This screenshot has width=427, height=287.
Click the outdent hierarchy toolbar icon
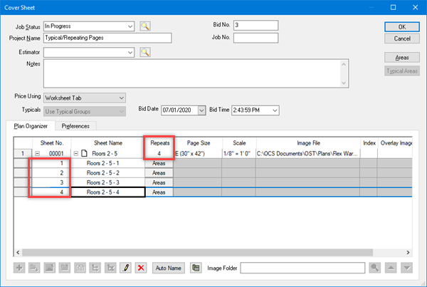click(110, 268)
